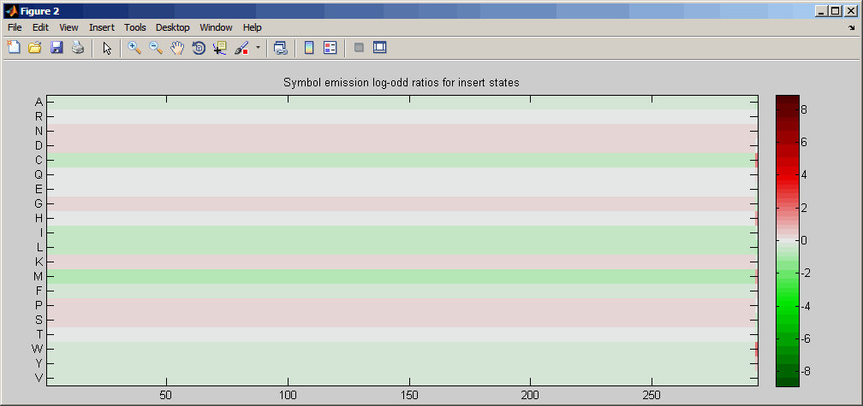Select the Edit Plot arrow tool
Image resolution: width=863 pixels, height=406 pixels.
pos(107,48)
